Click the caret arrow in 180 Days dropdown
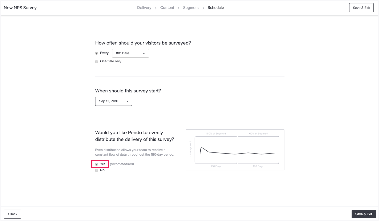The width and height of the screenshot is (379, 221). (x=144, y=53)
